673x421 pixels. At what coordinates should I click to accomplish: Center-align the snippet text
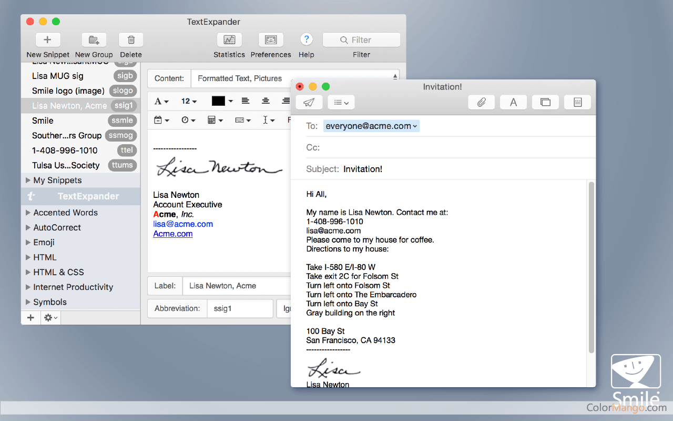coord(266,101)
